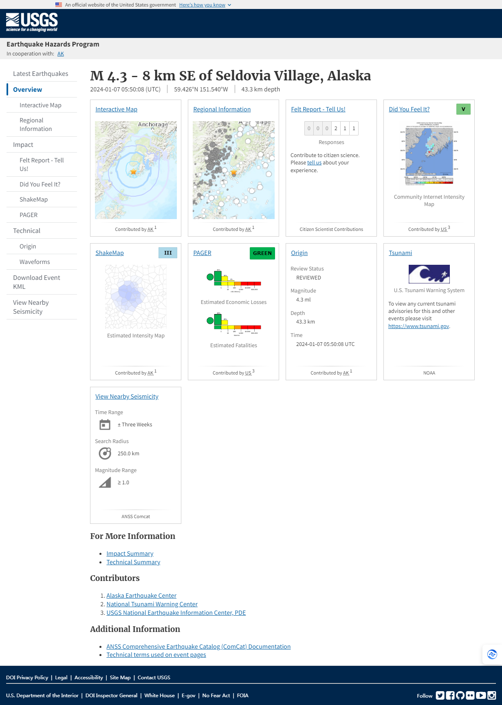Screen dimensions: 502x705
Task: Visit the tsunami.gov URL link
Action: point(419,326)
